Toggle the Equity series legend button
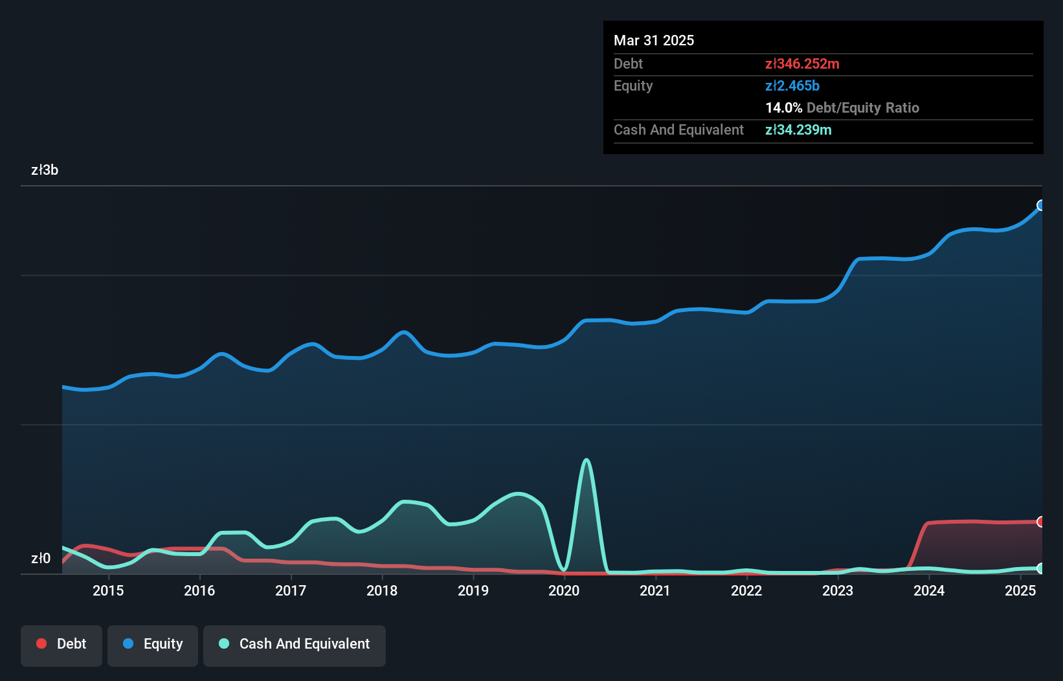This screenshot has width=1063, height=681. click(x=153, y=645)
